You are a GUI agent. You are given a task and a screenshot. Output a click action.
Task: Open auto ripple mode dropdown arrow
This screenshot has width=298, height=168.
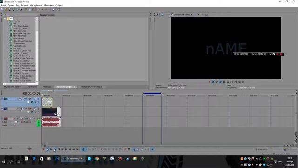coord(145,149)
